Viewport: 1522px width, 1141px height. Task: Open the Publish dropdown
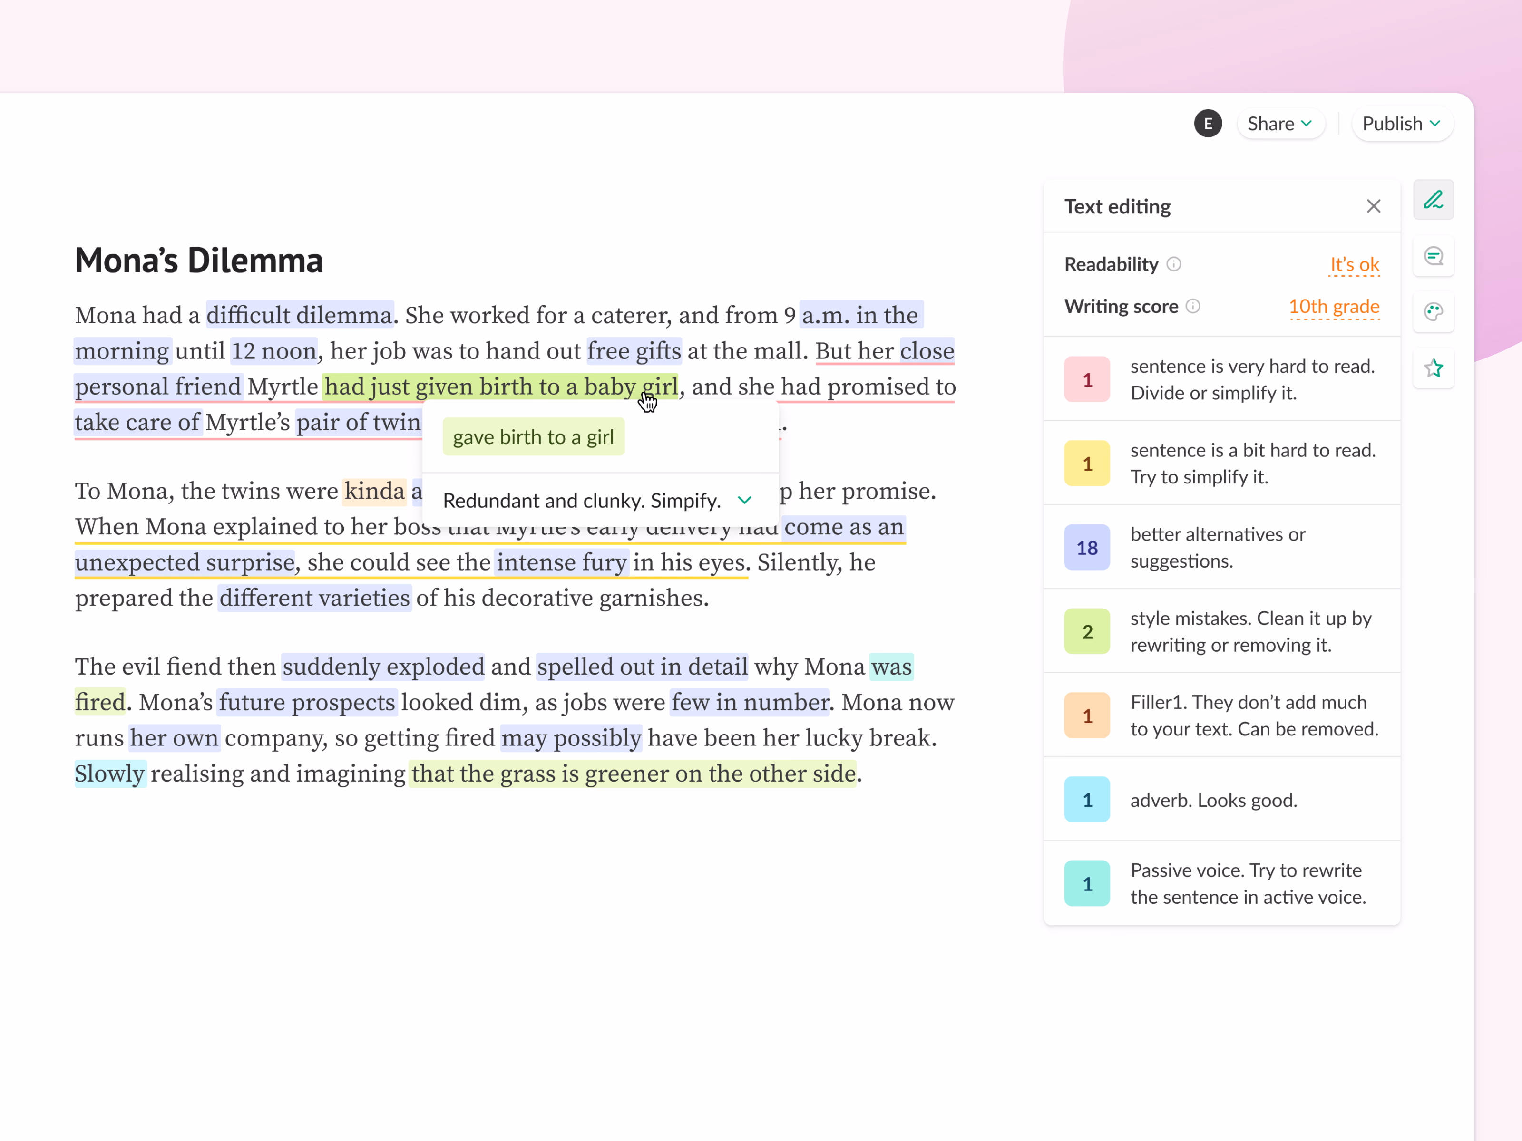(1402, 124)
